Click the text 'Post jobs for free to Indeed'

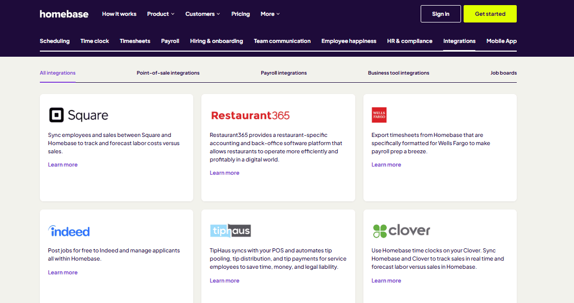[114, 254]
